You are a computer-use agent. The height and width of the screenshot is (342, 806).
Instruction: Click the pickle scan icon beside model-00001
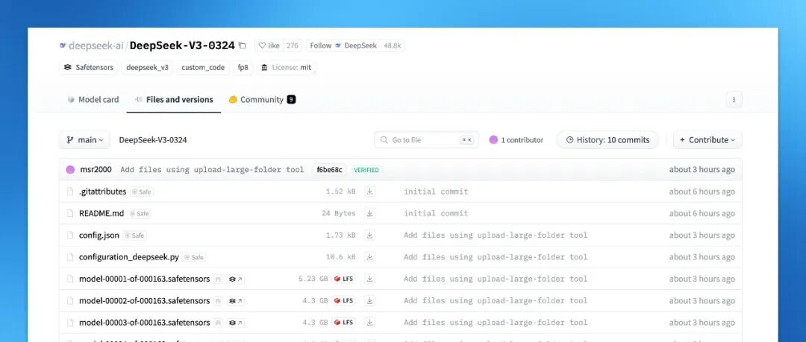[219, 279]
